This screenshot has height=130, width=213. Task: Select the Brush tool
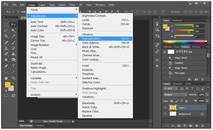coord(13,43)
